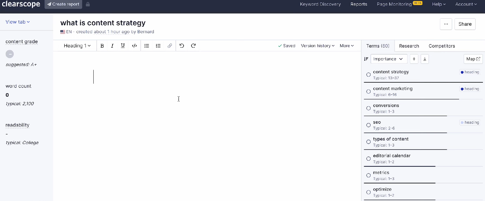Open the three-dot options menu
The width and height of the screenshot is (485, 201).
coord(446,24)
